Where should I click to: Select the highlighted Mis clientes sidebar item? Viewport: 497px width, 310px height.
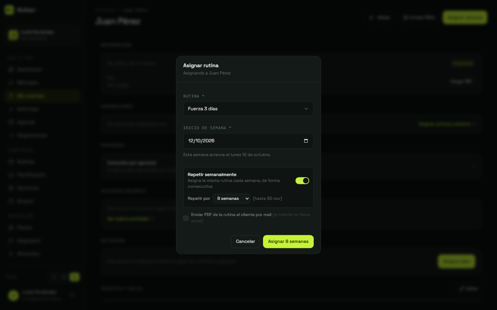coord(43,96)
